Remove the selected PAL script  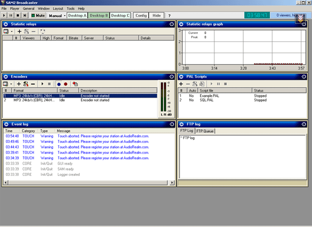[188, 84]
